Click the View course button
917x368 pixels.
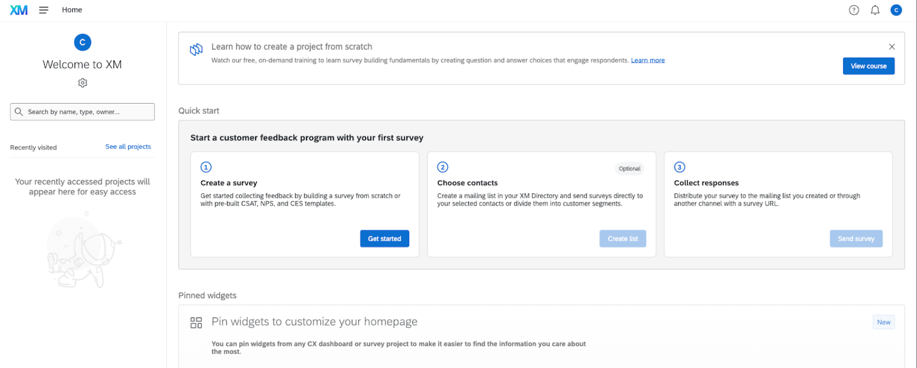pos(868,66)
